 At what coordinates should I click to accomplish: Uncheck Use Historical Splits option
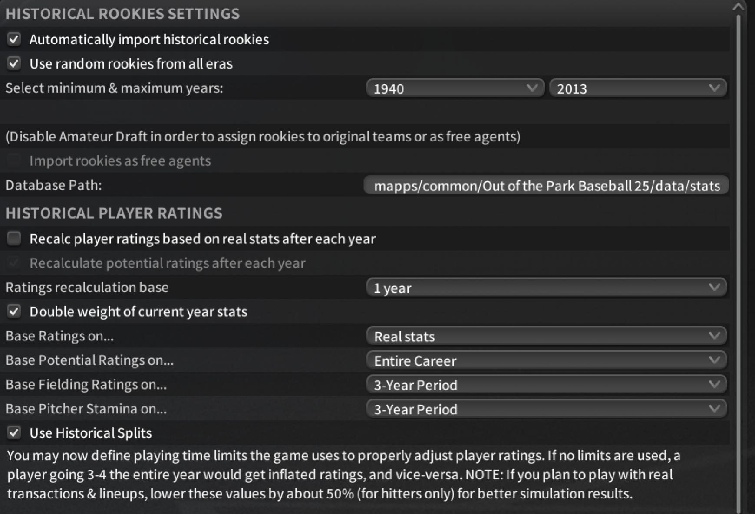click(x=14, y=432)
